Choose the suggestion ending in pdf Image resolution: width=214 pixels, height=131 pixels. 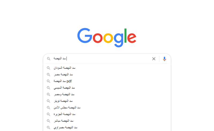[107, 81]
